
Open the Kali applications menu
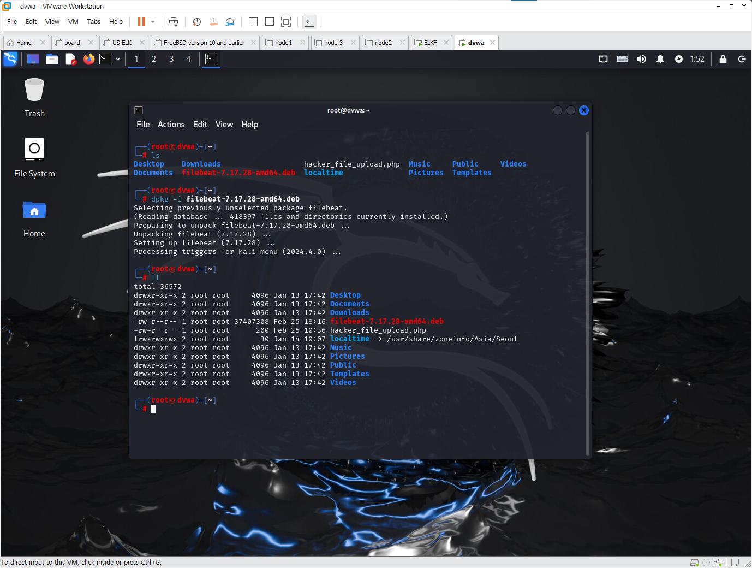tap(10, 59)
